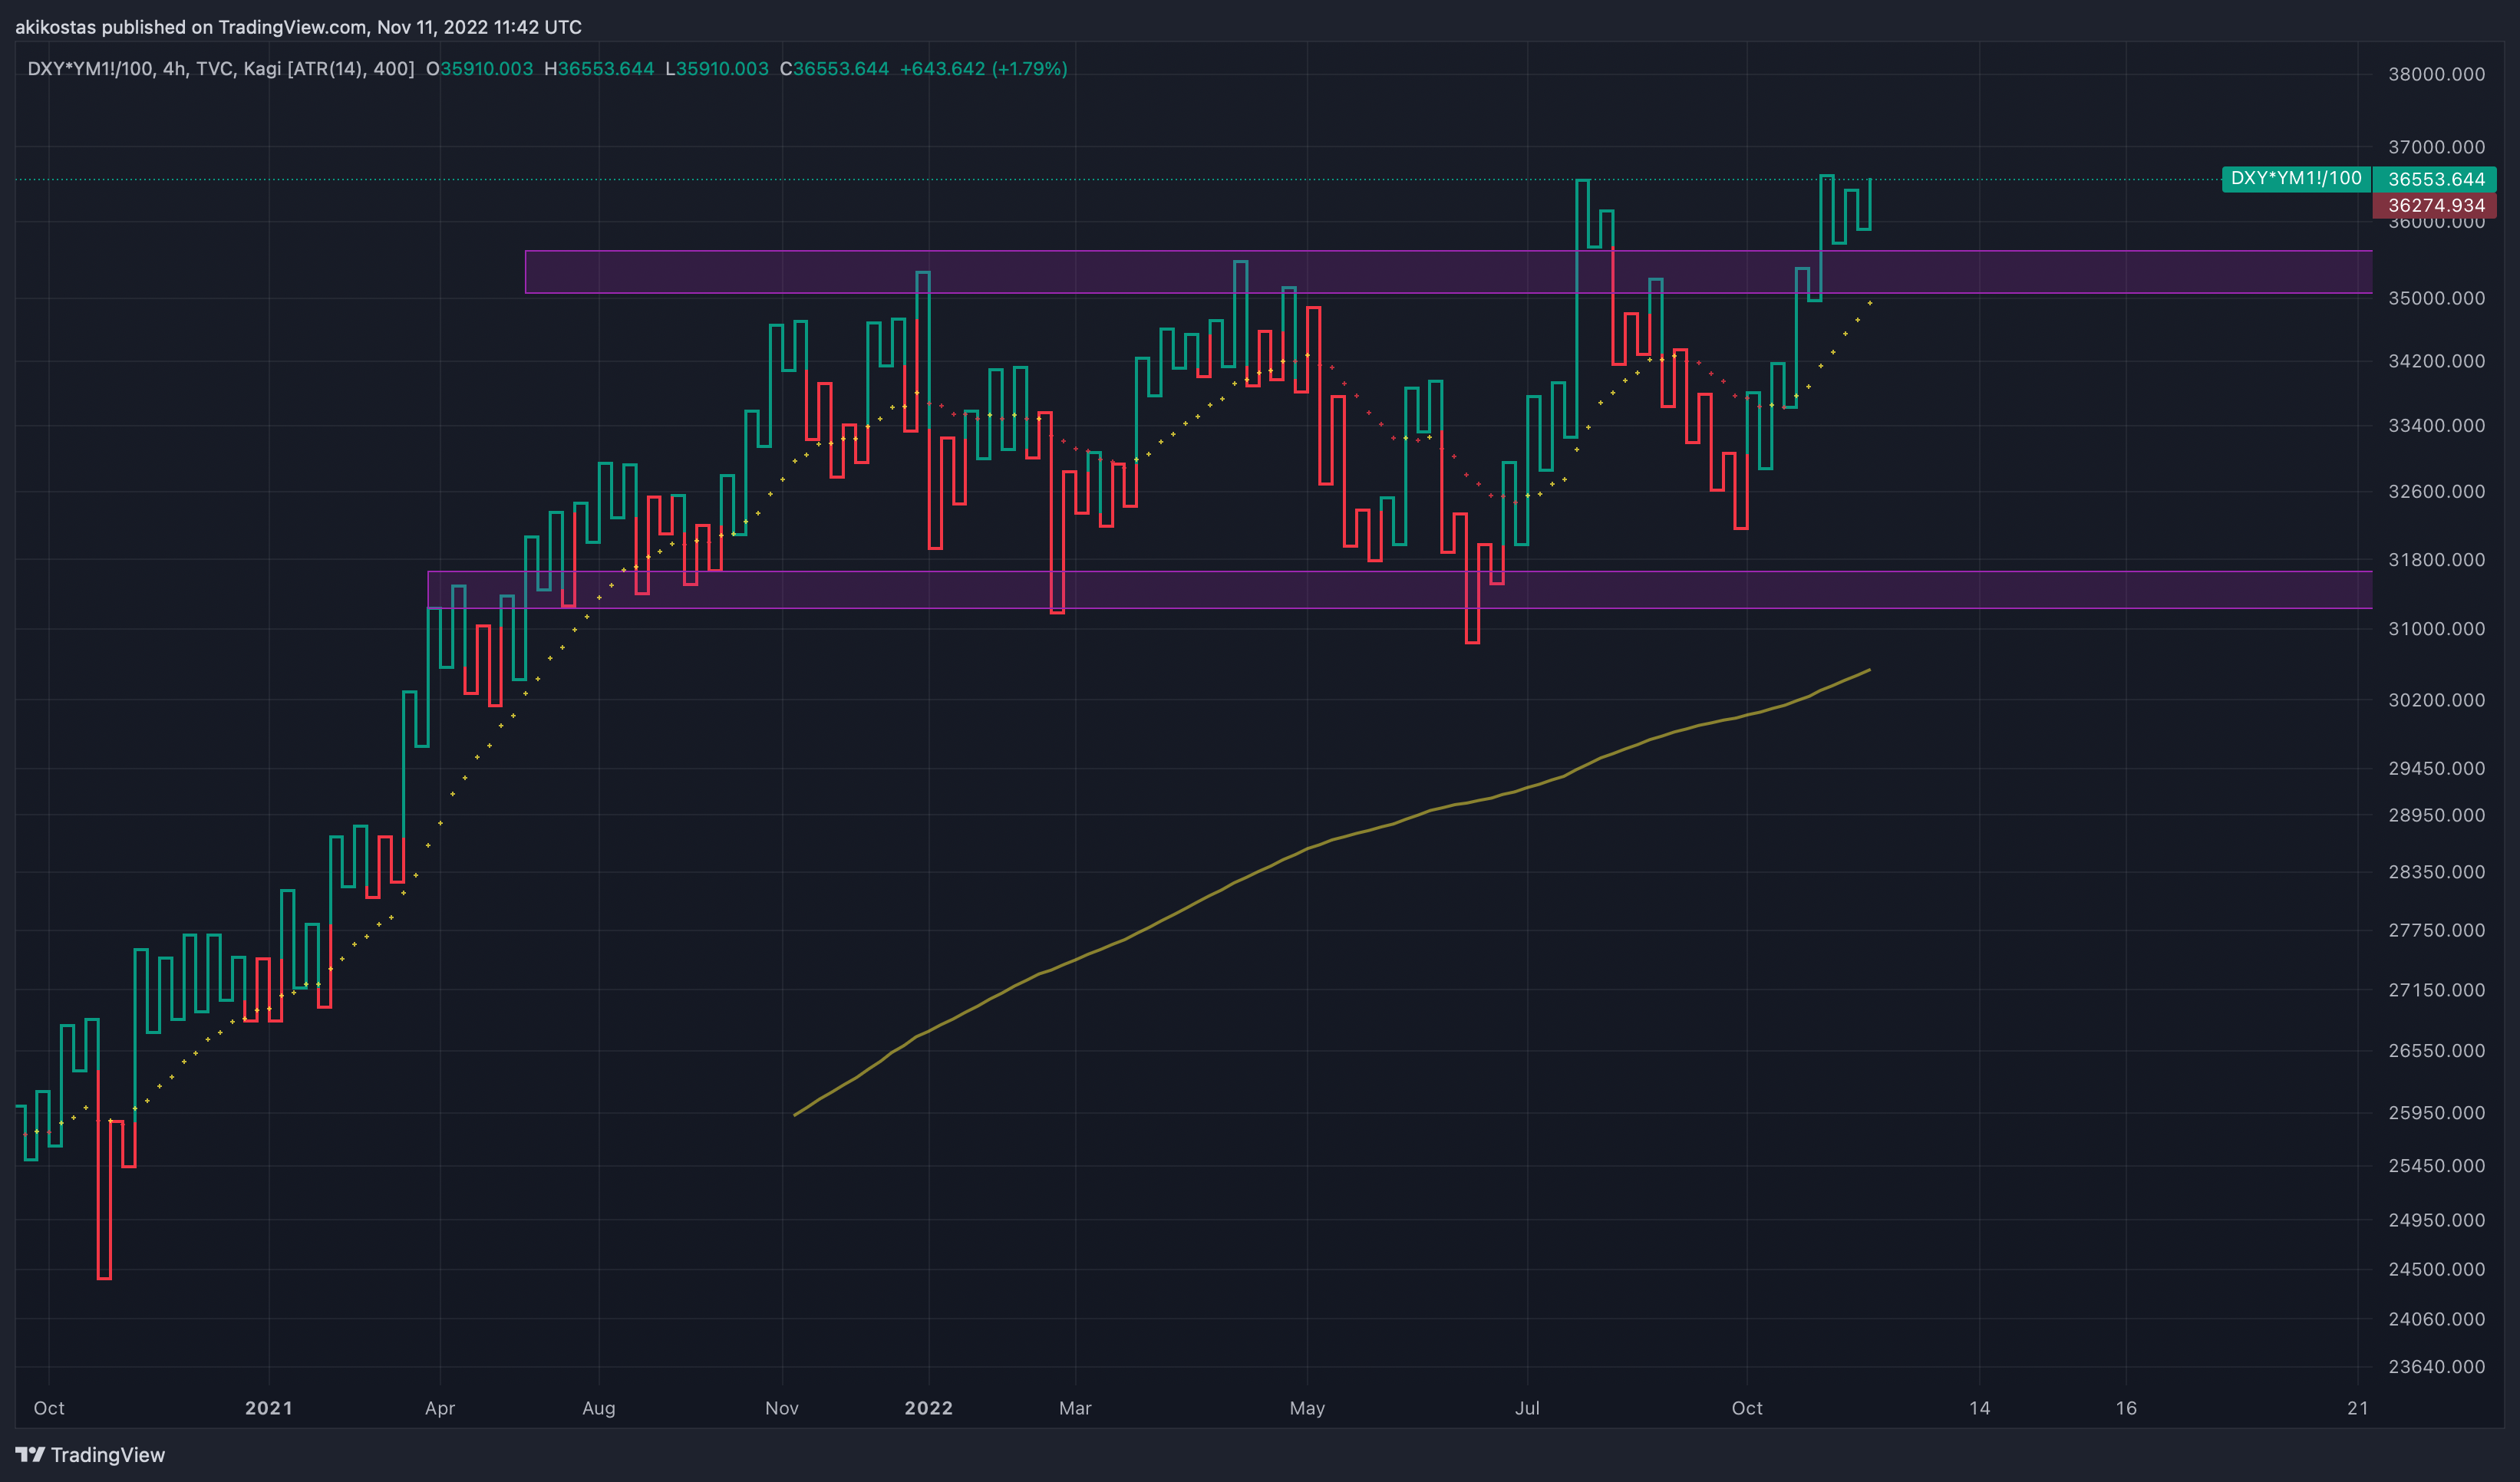Click the low value L35910.003
2520x1482 pixels.
point(716,69)
